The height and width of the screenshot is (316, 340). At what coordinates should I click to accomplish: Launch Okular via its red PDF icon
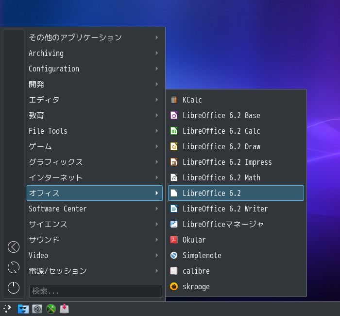(174, 240)
